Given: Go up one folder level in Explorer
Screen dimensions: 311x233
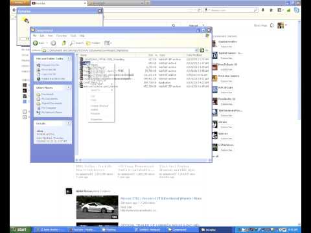Looking at the screenshot, I should [x=64, y=43].
